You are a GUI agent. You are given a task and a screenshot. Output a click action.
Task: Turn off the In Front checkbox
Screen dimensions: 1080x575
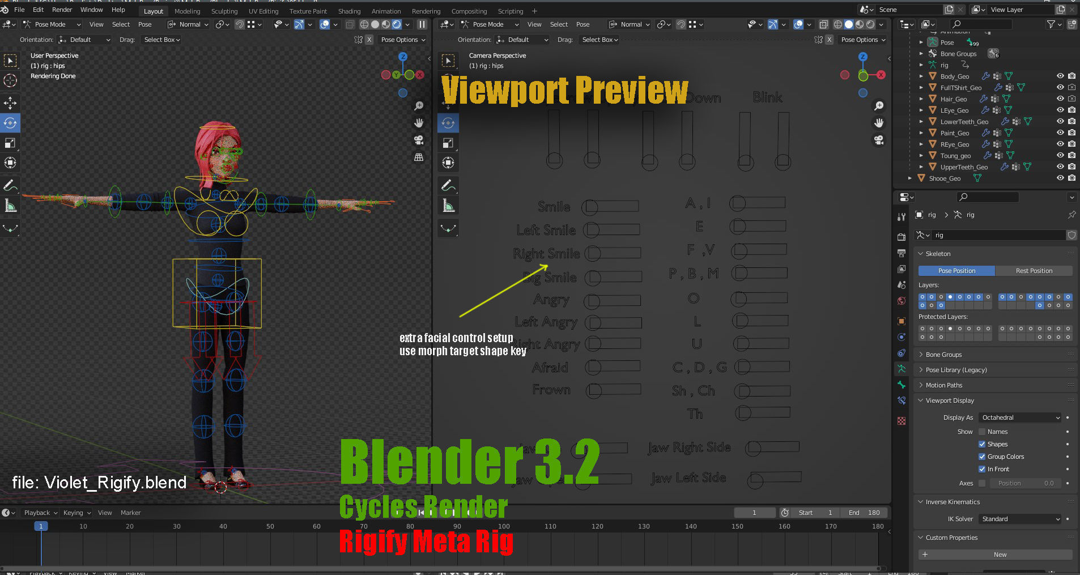click(x=982, y=469)
